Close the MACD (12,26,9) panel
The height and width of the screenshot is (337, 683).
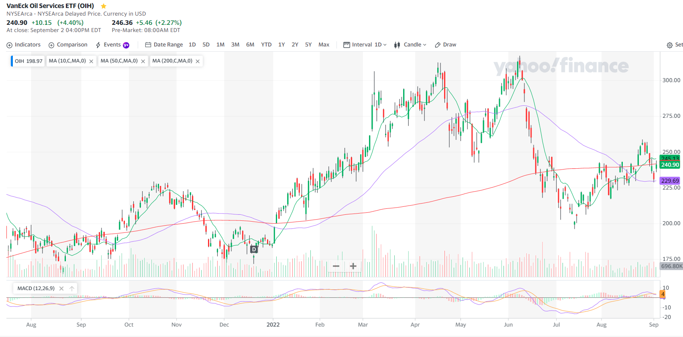coord(61,289)
